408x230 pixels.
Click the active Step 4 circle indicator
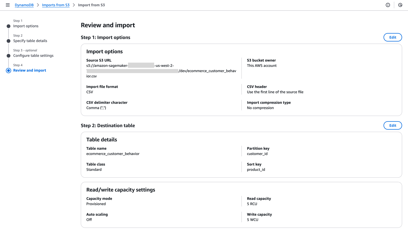(9, 71)
